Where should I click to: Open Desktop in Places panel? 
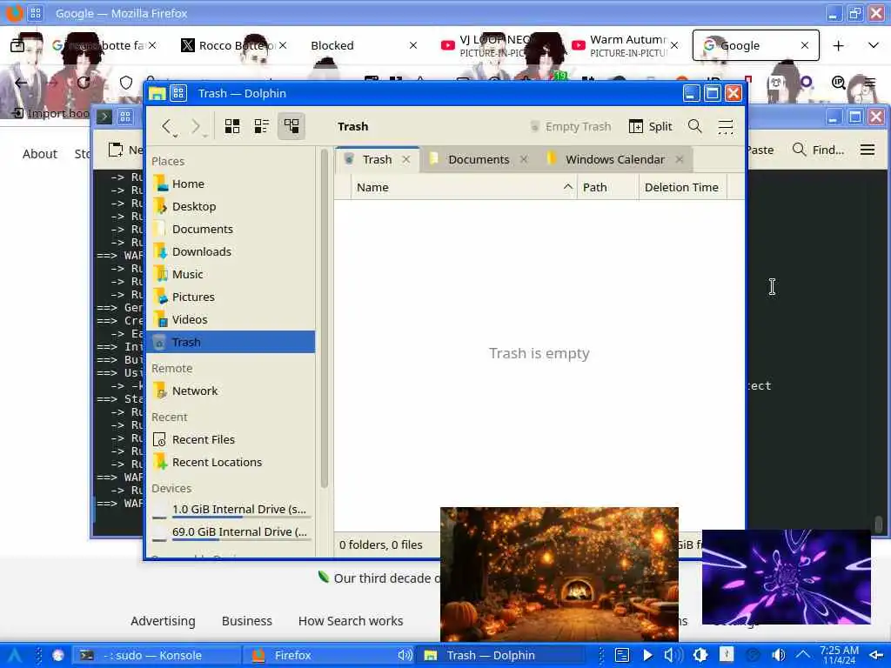pyautogui.click(x=230, y=207)
